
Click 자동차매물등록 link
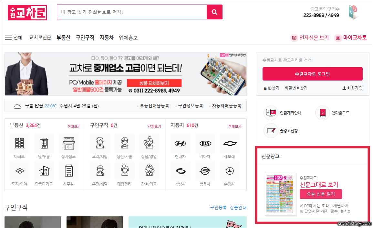226,105
